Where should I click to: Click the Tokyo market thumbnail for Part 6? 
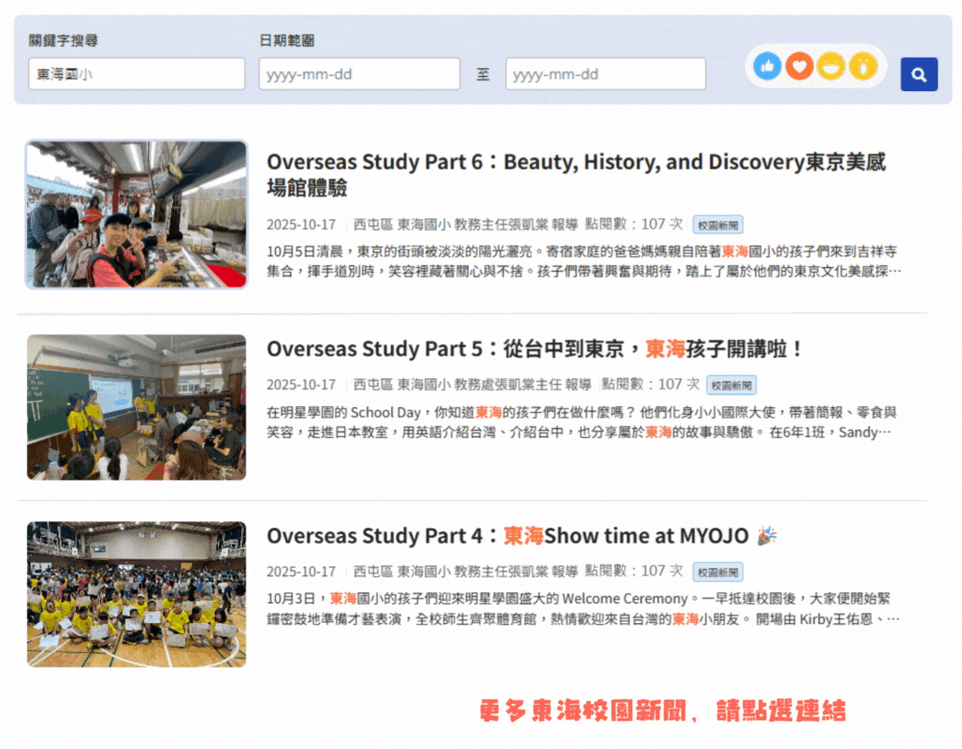pyautogui.click(x=136, y=214)
